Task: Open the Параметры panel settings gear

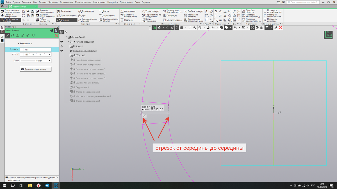Action: 57,27
